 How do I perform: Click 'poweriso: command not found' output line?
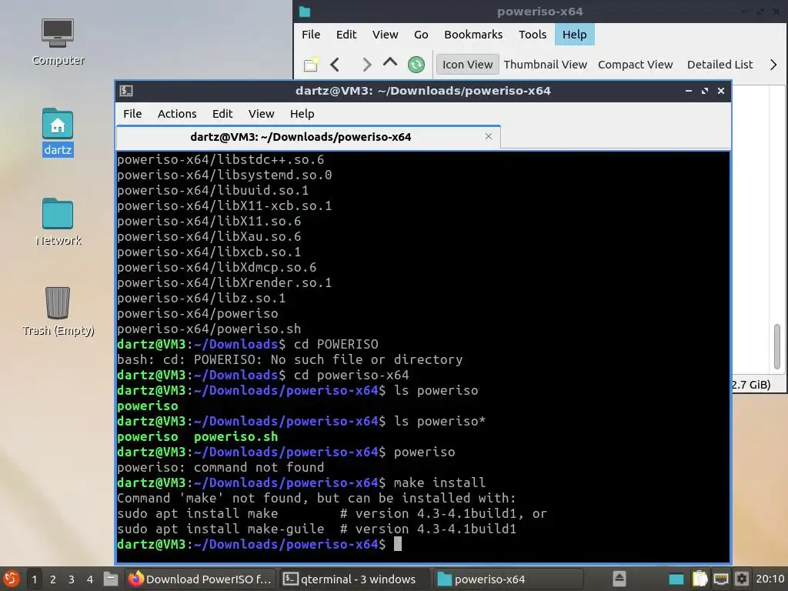tap(221, 467)
